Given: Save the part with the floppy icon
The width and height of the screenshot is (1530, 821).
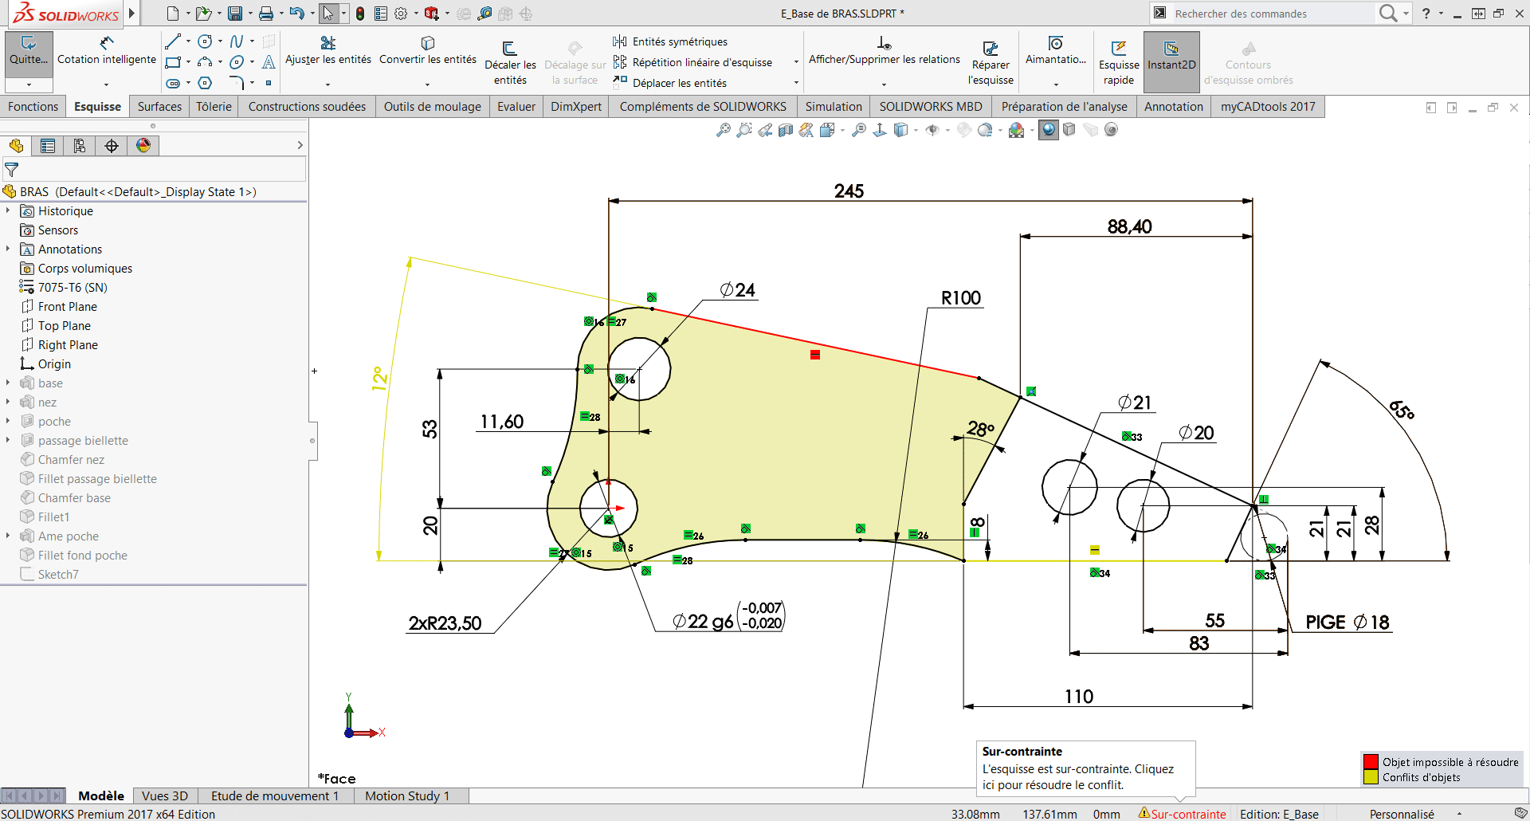Looking at the screenshot, I should [234, 14].
